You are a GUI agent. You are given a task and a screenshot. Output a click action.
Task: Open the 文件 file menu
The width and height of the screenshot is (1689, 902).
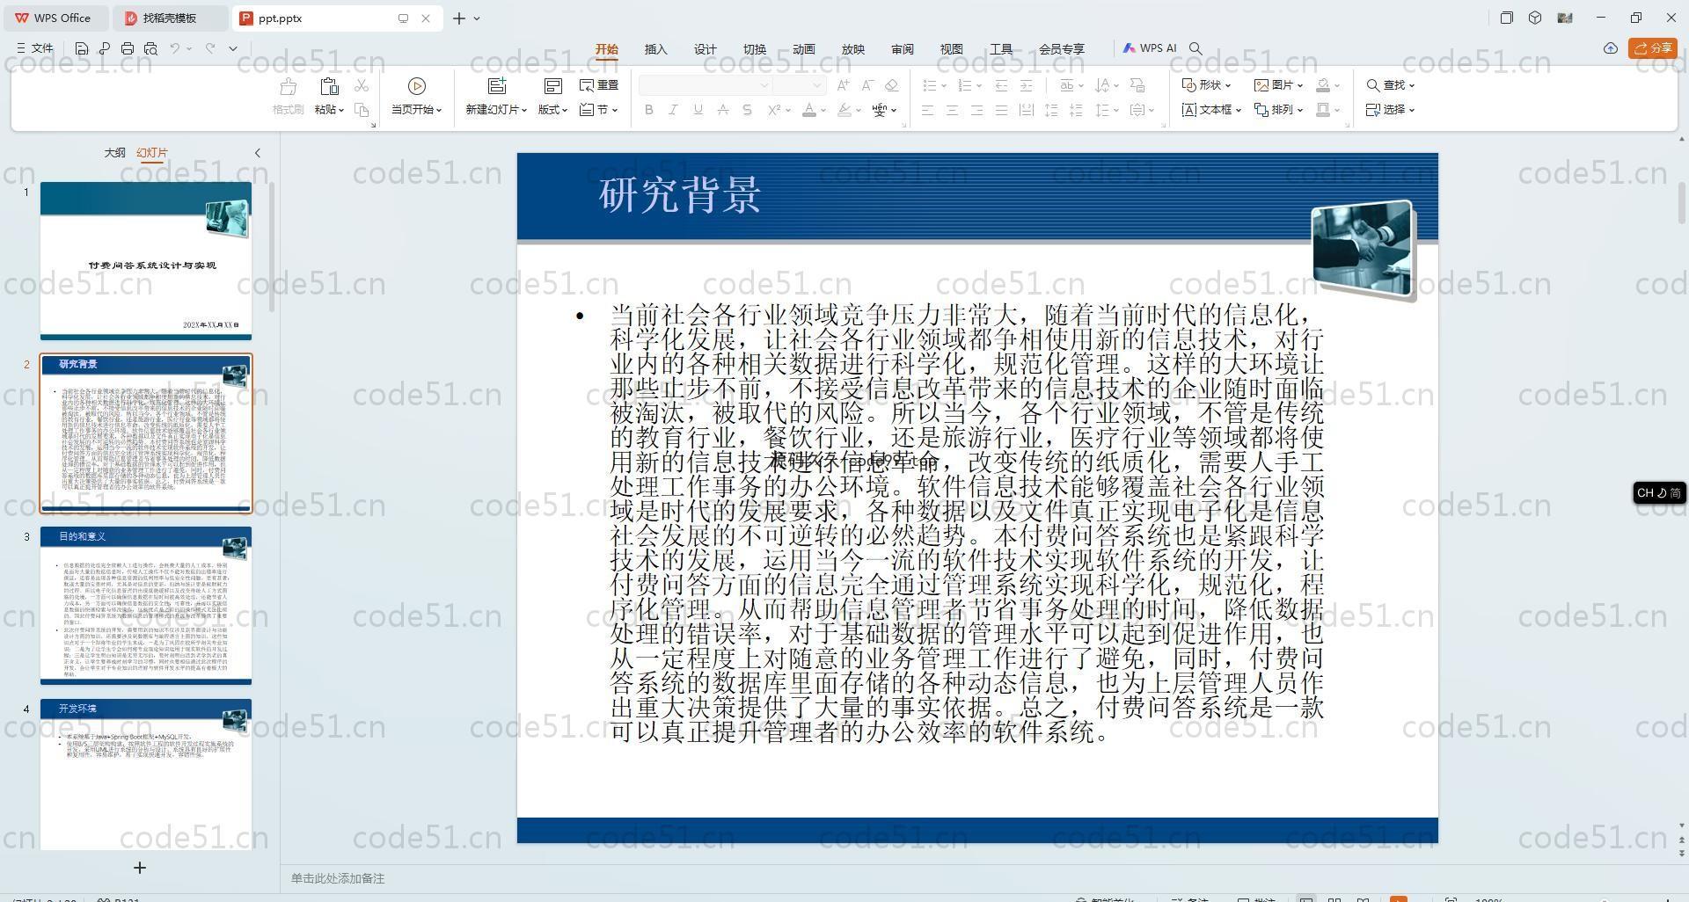pyautogui.click(x=35, y=48)
